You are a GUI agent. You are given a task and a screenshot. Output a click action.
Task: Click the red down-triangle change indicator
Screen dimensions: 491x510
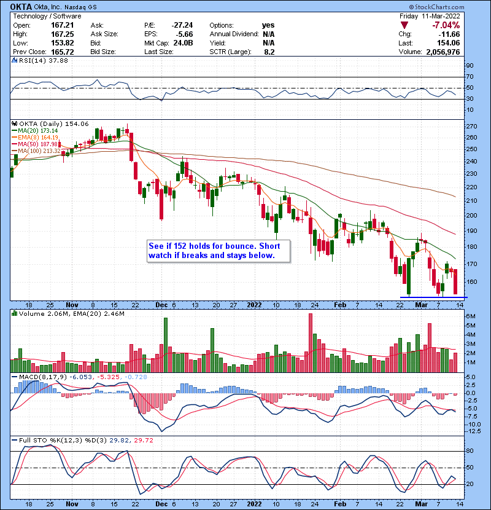(x=404, y=25)
